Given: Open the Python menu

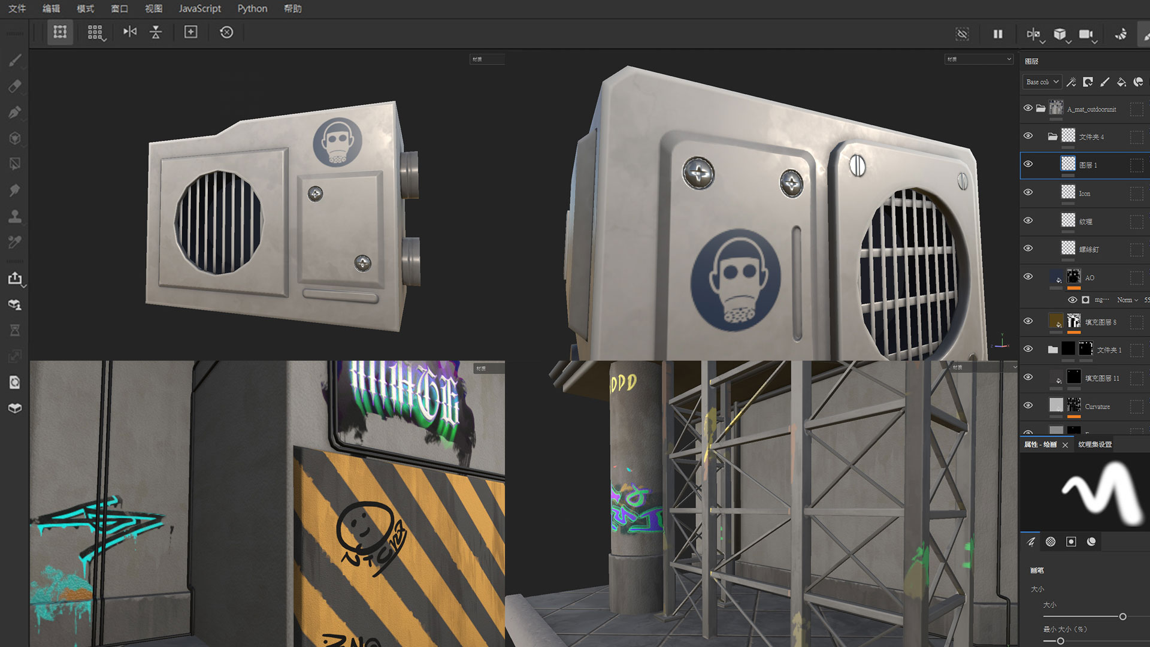Looking at the screenshot, I should 252,8.
